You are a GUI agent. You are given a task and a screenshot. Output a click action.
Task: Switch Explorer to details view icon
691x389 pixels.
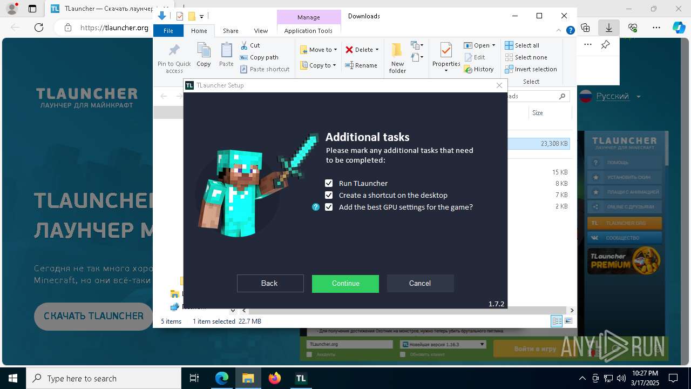pyautogui.click(x=557, y=321)
